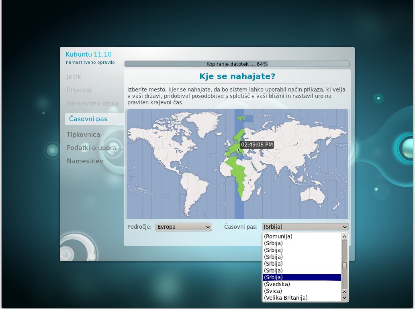The height and width of the screenshot is (309, 415).
Task: Click the Kopiranje datotek progress bar
Action: tap(237, 64)
